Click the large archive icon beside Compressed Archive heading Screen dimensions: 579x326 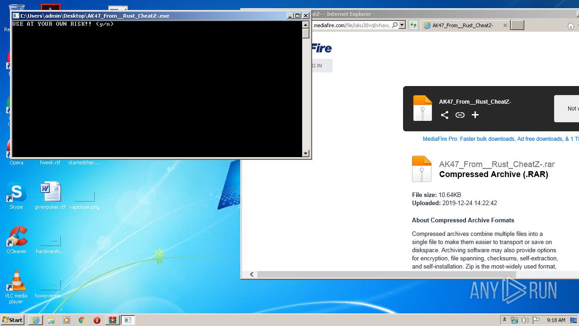point(422,168)
